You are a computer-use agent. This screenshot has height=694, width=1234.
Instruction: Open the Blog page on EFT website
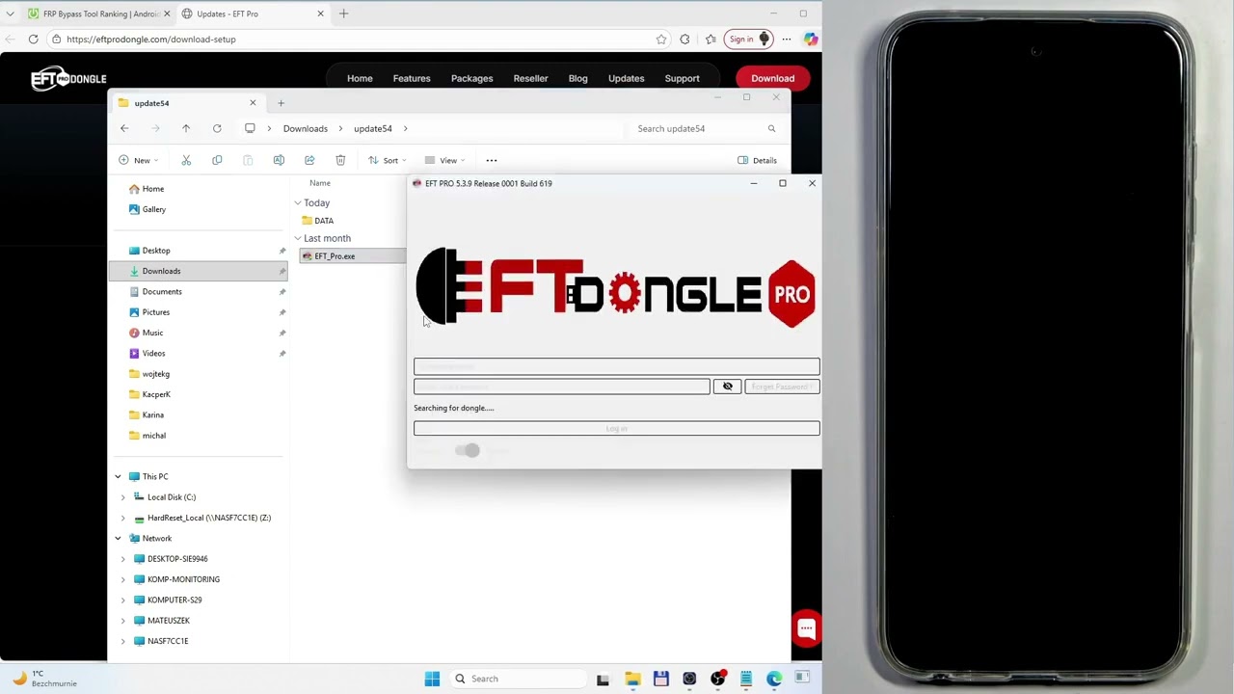tap(577, 78)
